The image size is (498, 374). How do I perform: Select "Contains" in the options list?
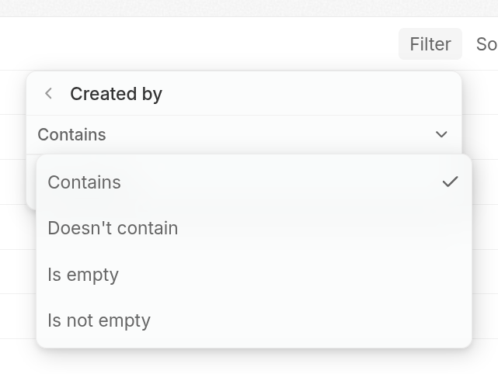coord(84,182)
